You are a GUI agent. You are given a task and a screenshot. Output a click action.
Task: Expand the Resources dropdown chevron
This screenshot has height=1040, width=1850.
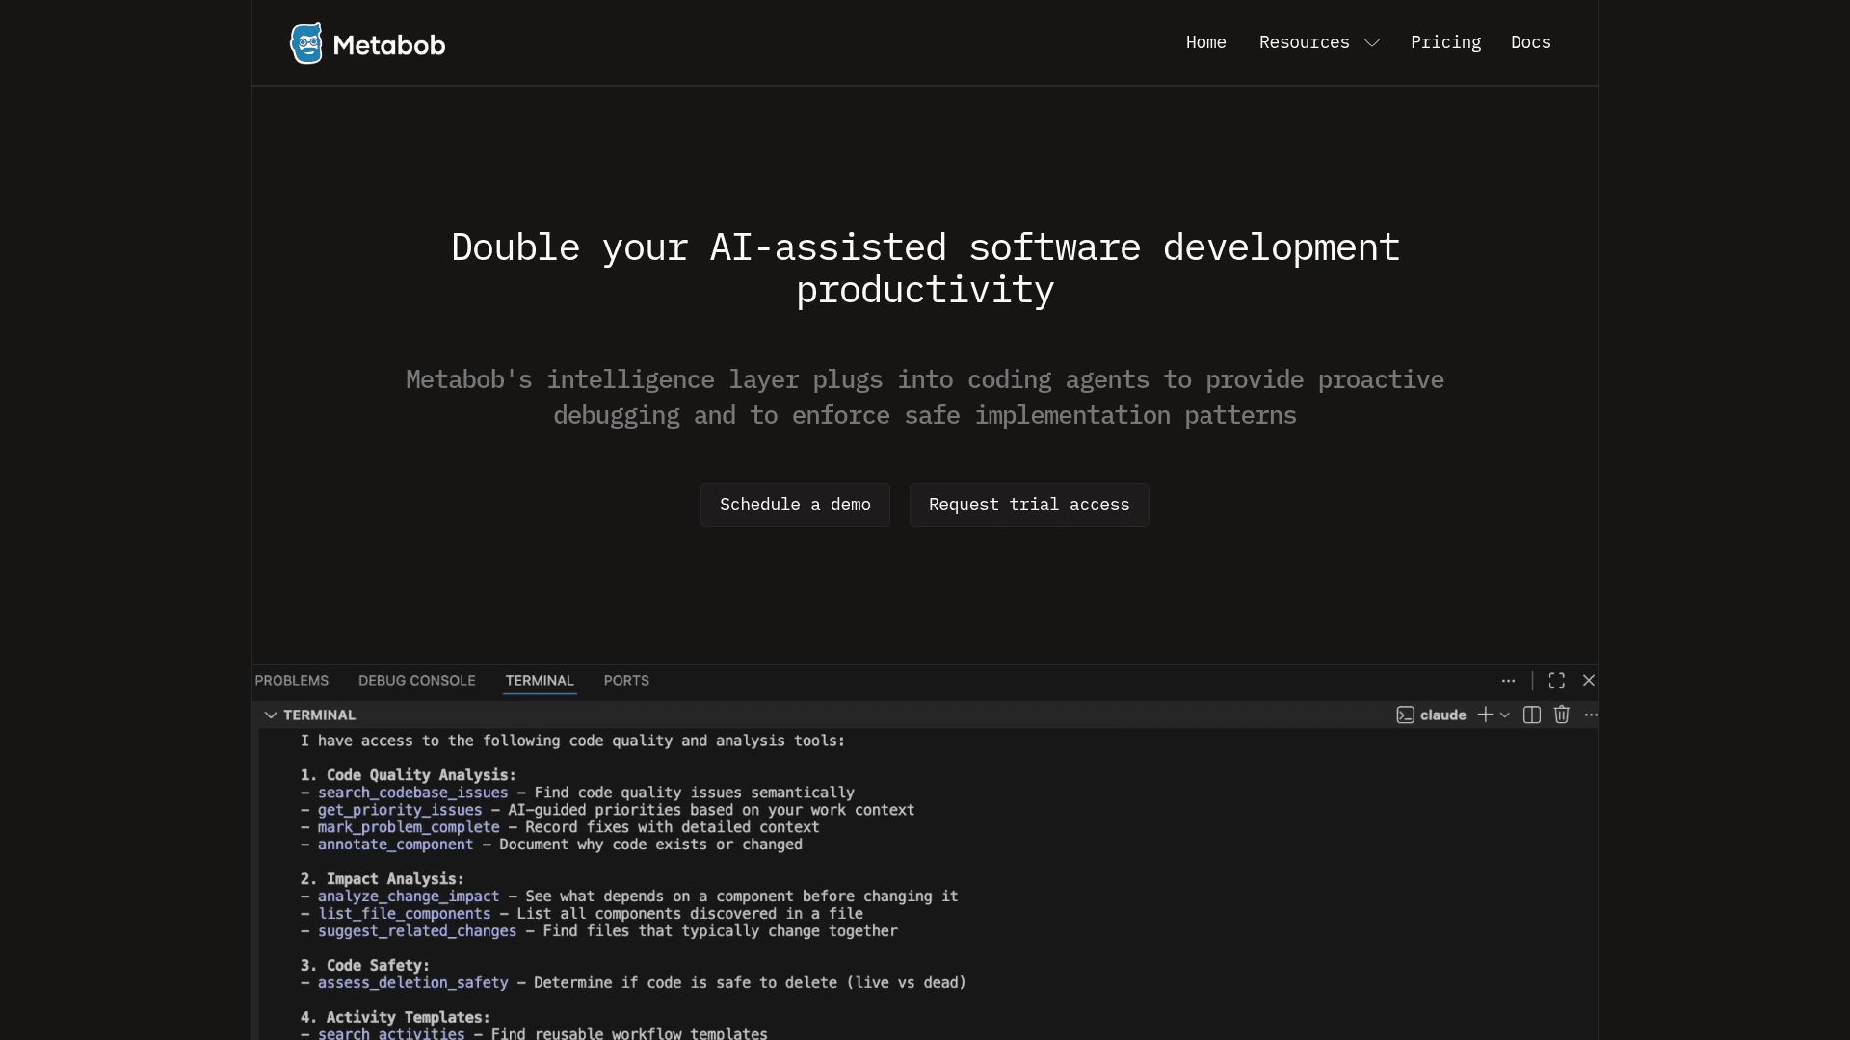pos(1372,43)
